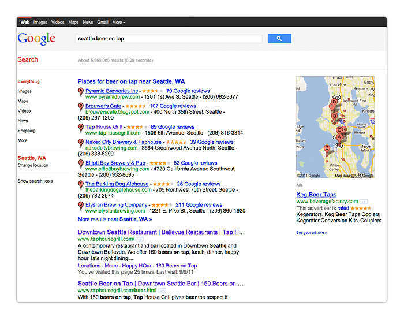Open Maps in the top navigation bar
Image resolution: width=404 pixels, height=320 pixels.
point(73,22)
